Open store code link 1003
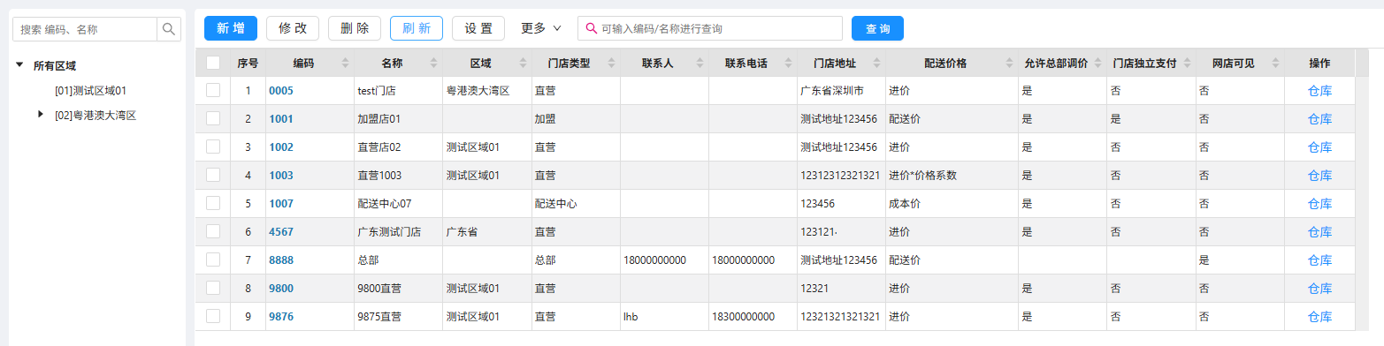The image size is (1384, 346). click(281, 176)
